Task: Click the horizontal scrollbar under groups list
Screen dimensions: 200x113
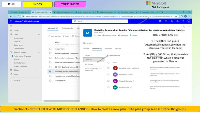Action: [61, 101]
